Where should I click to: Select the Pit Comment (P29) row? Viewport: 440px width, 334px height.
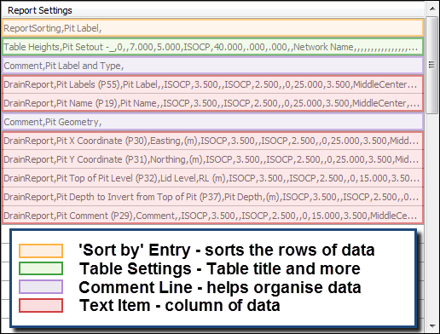(213, 216)
